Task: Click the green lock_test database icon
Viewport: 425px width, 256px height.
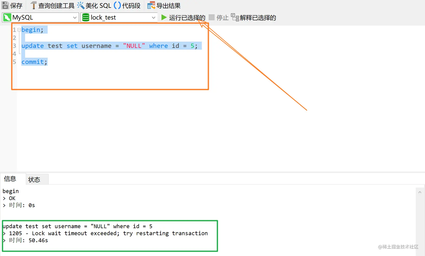Action: pyautogui.click(x=86, y=17)
